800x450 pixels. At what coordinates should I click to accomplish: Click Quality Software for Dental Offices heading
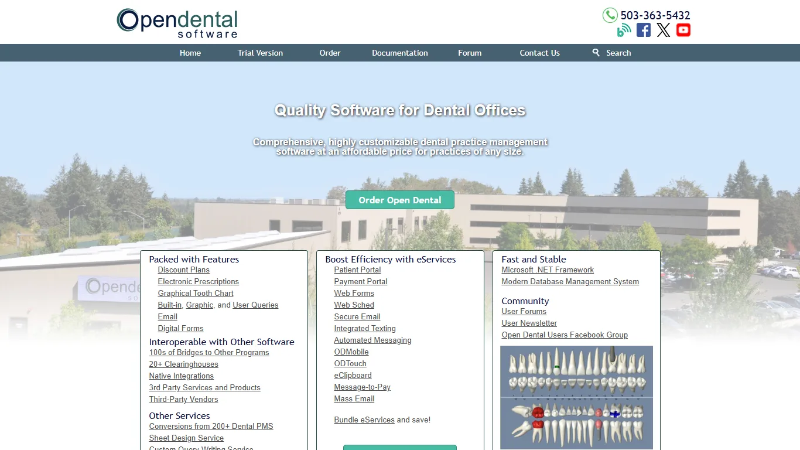[400, 110]
